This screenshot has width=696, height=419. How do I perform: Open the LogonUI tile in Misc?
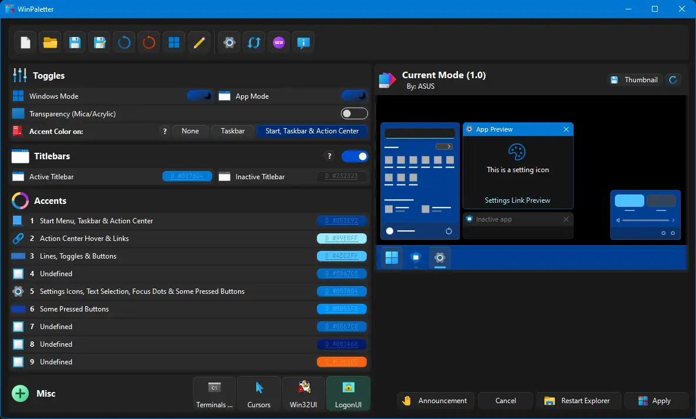coord(348,394)
